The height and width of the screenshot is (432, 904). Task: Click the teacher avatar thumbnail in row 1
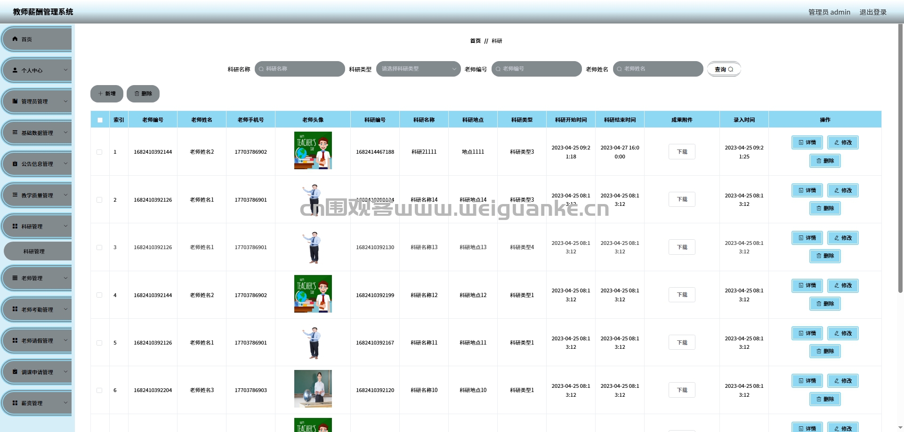[x=313, y=150]
